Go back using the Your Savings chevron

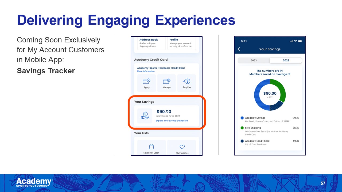(x=239, y=49)
